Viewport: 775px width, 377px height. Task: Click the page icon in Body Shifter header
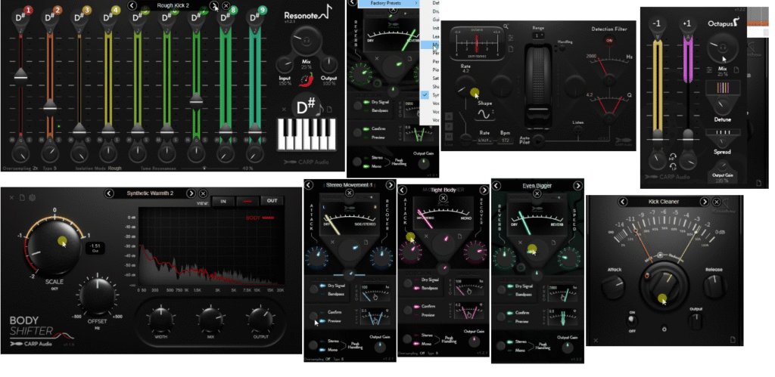coord(22,198)
